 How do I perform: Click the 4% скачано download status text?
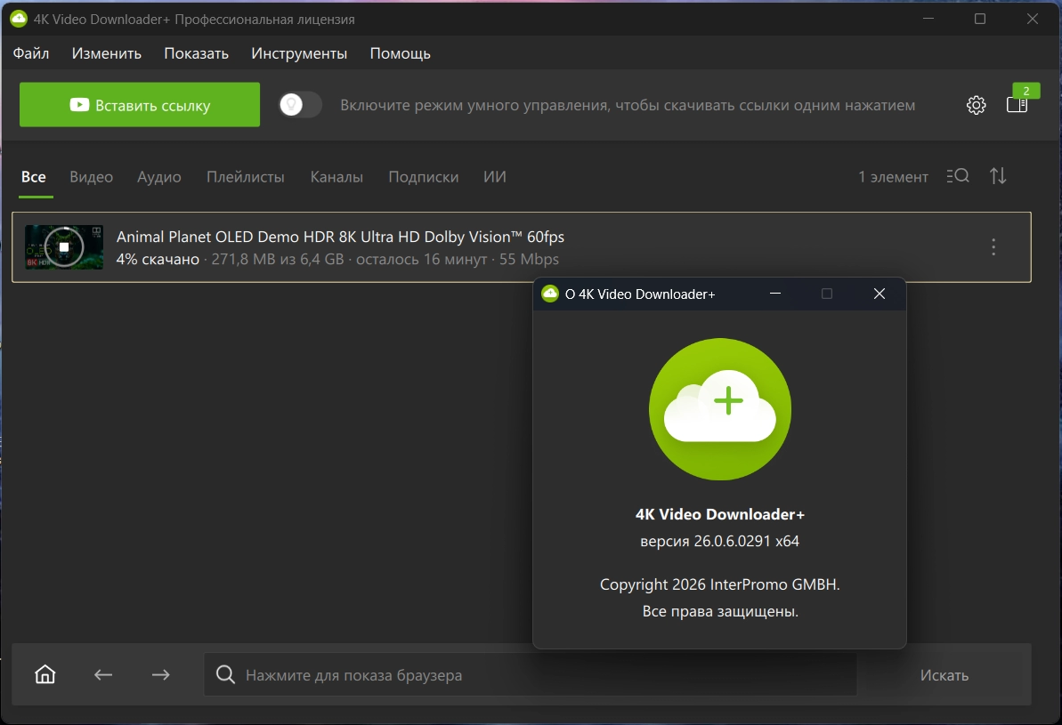pos(158,259)
